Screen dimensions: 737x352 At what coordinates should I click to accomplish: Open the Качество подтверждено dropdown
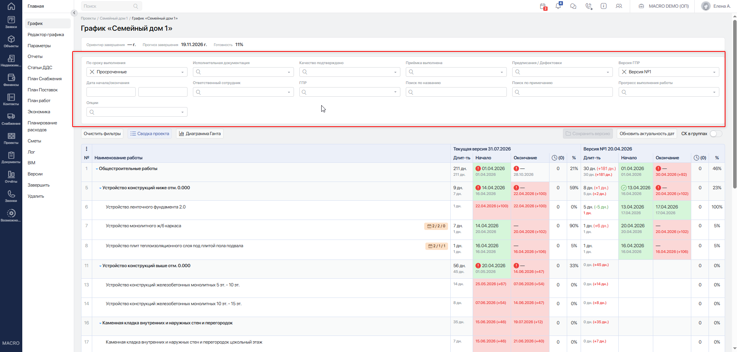[x=350, y=72]
